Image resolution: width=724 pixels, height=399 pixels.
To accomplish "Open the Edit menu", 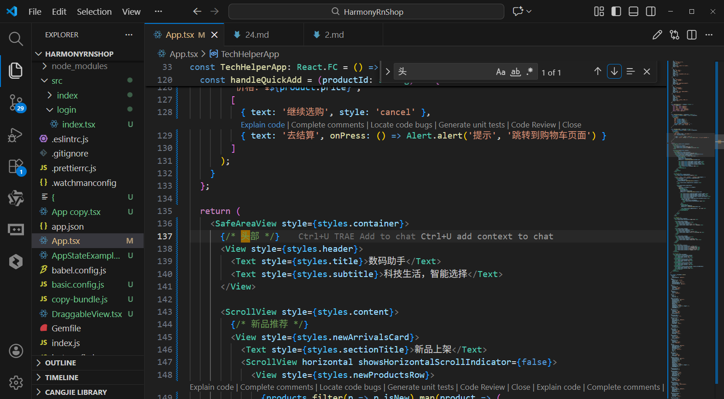I will tap(59, 12).
